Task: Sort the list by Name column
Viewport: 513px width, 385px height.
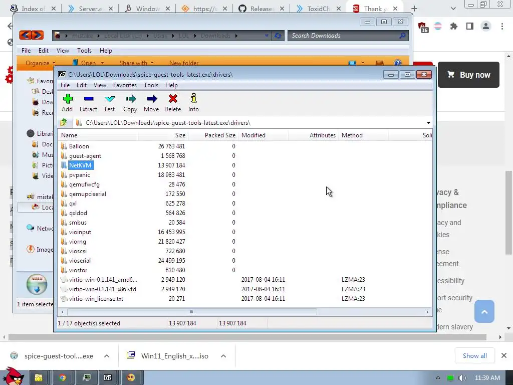Action: pyautogui.click(x=98, y=135)
